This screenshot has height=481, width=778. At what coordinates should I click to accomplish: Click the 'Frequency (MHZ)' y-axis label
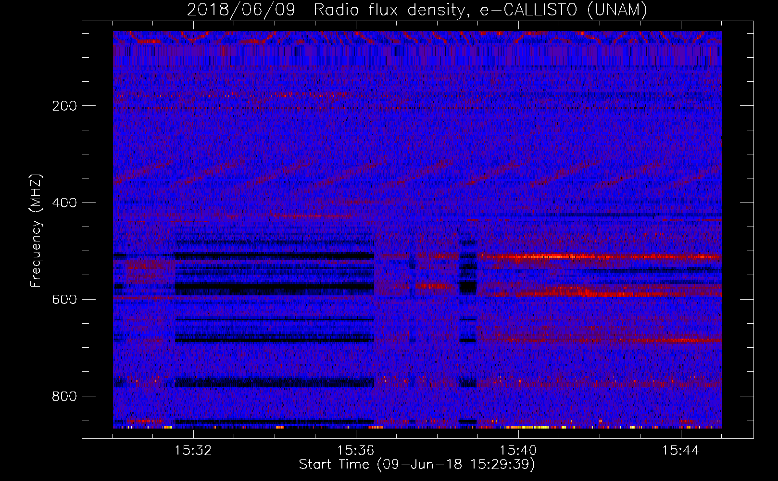pyautogui.click(x=37, y=231)
